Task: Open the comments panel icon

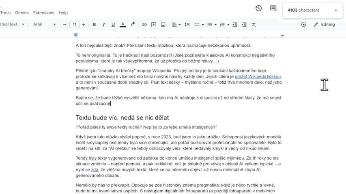Action: click(273, 8)
